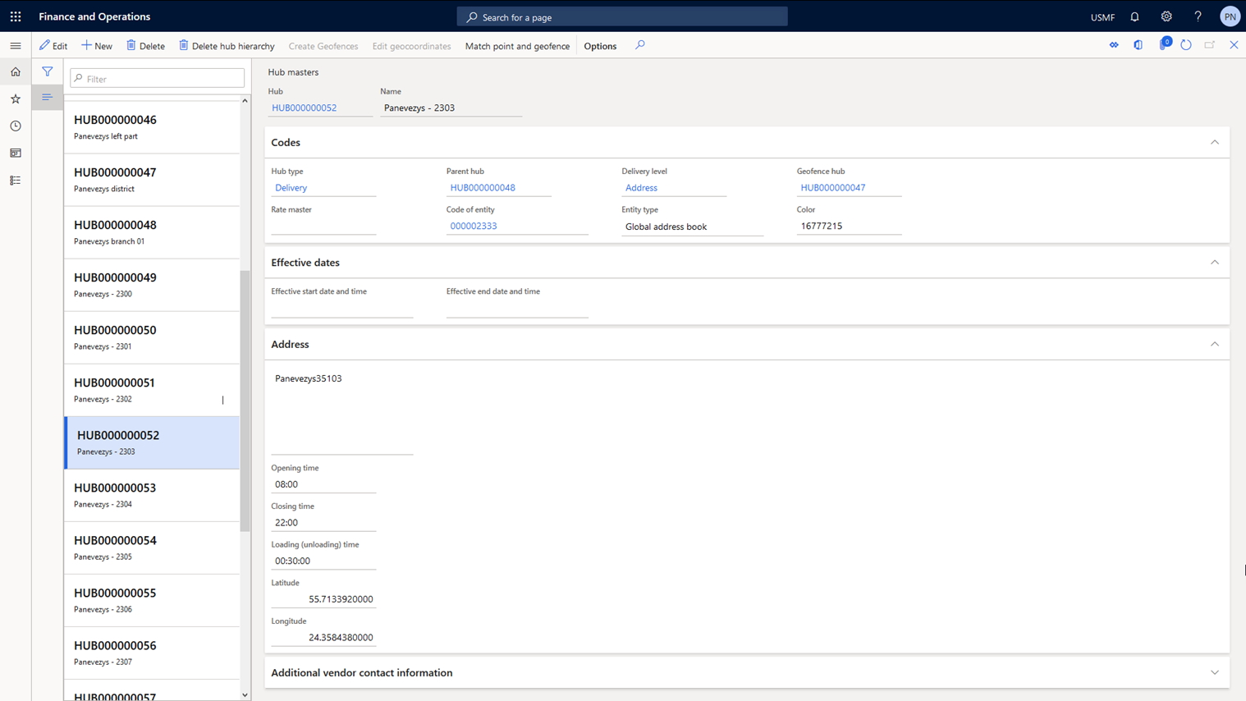Click Match point and geofence menu
The image size is (1246, 701).
click(x=517, y=46)
